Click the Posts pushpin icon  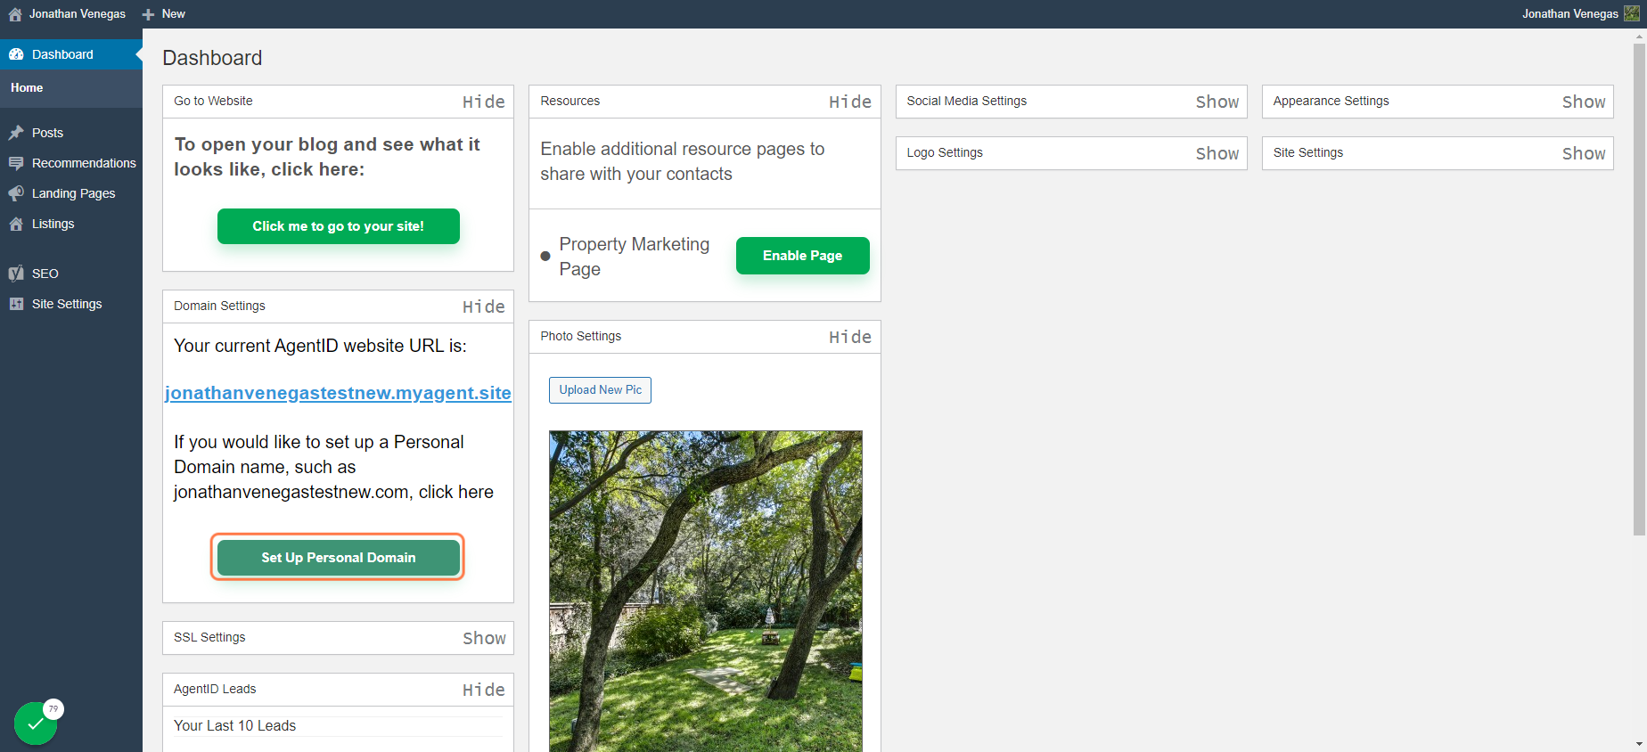(x=16, y=133)
